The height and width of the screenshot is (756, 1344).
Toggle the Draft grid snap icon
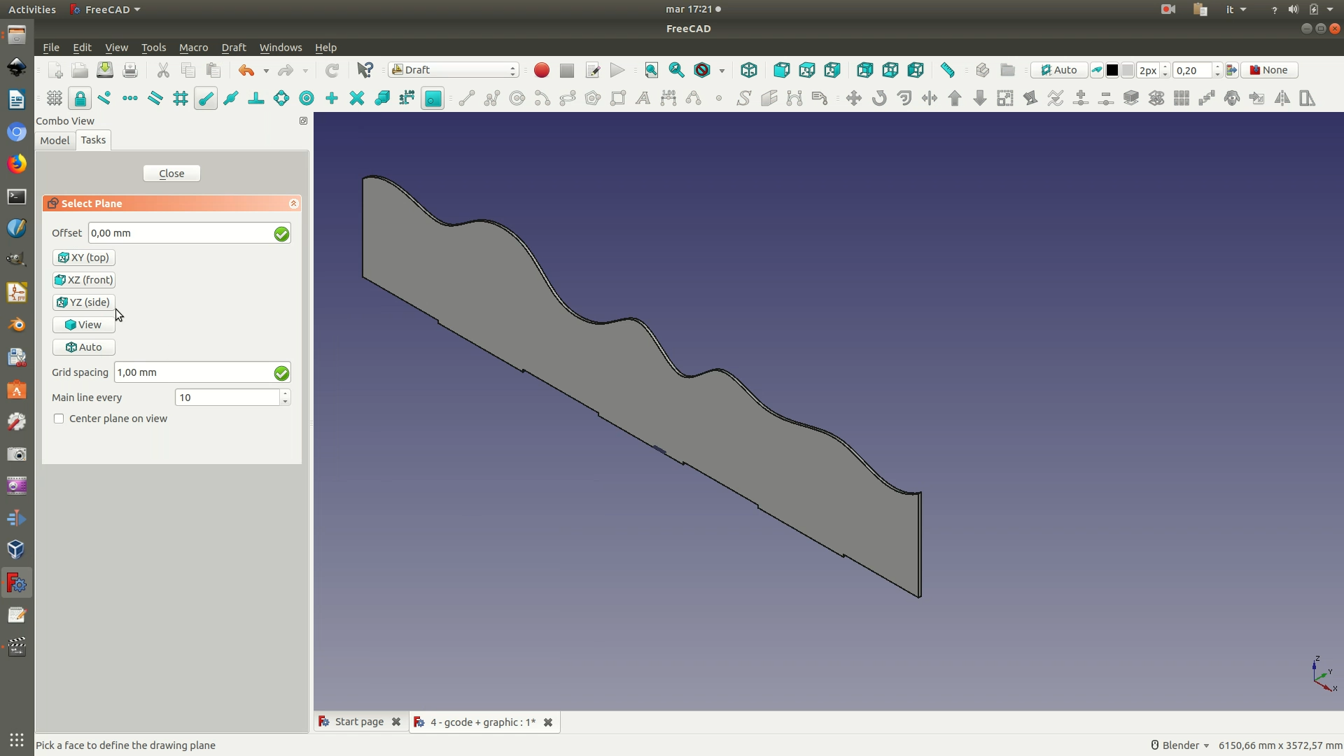(55, 99)
